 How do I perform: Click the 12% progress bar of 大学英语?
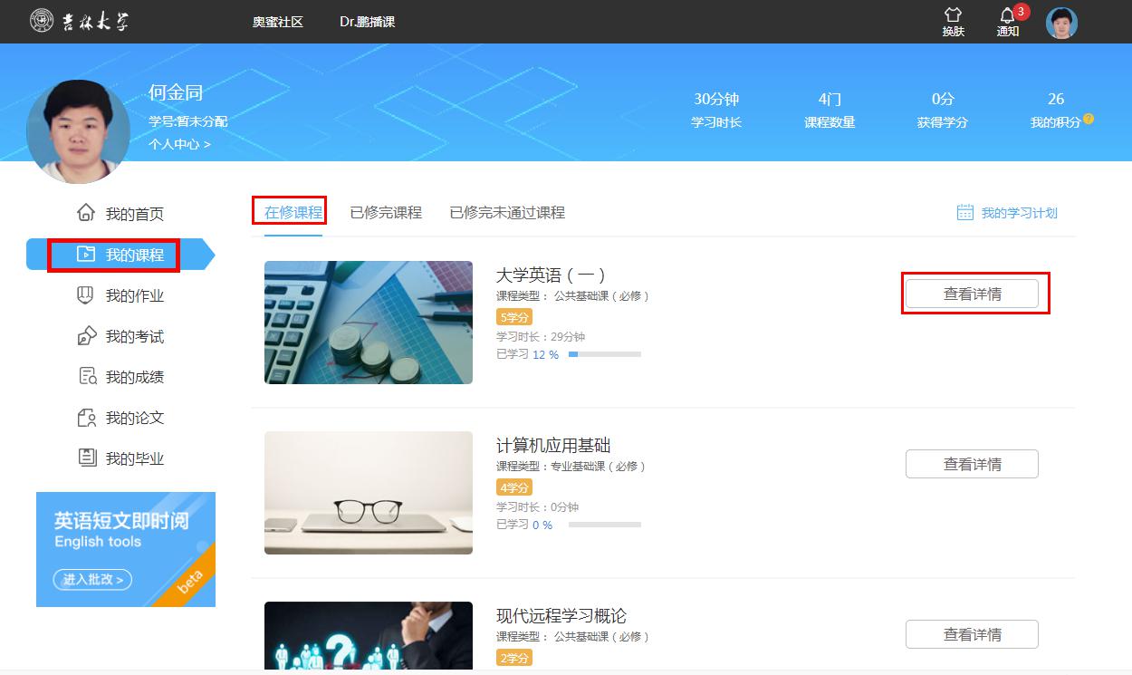pyautogui.click(x=605, y=354)
